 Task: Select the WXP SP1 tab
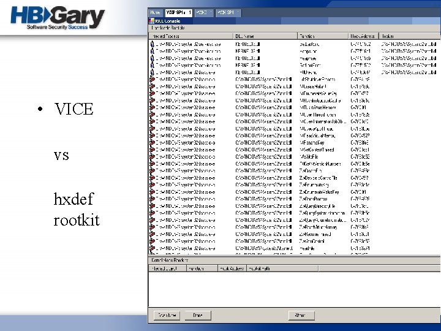tap(178, 13)
